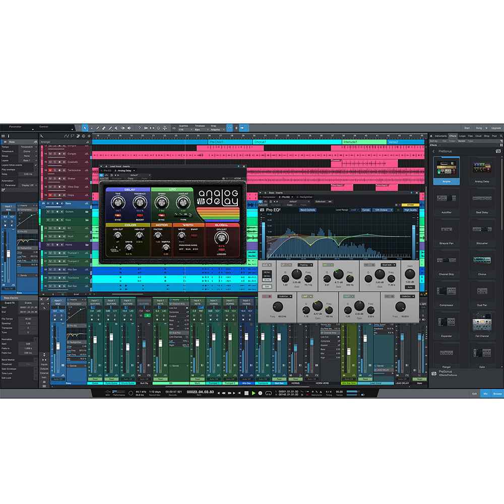Image resolution: width=504 pixels, height=504 pixels.
Task: Mute the Congas track
Action: point(50,154)
